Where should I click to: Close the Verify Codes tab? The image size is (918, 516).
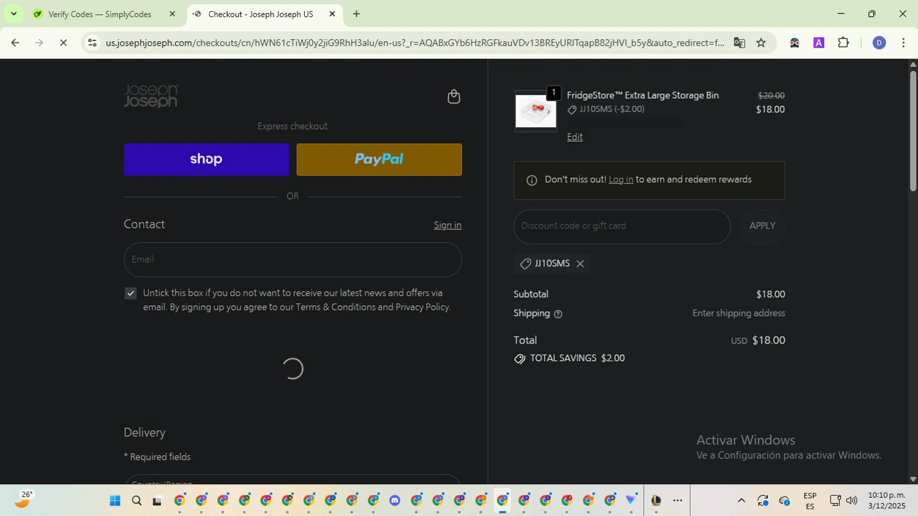pyautogui.click(x=172, y=14)
